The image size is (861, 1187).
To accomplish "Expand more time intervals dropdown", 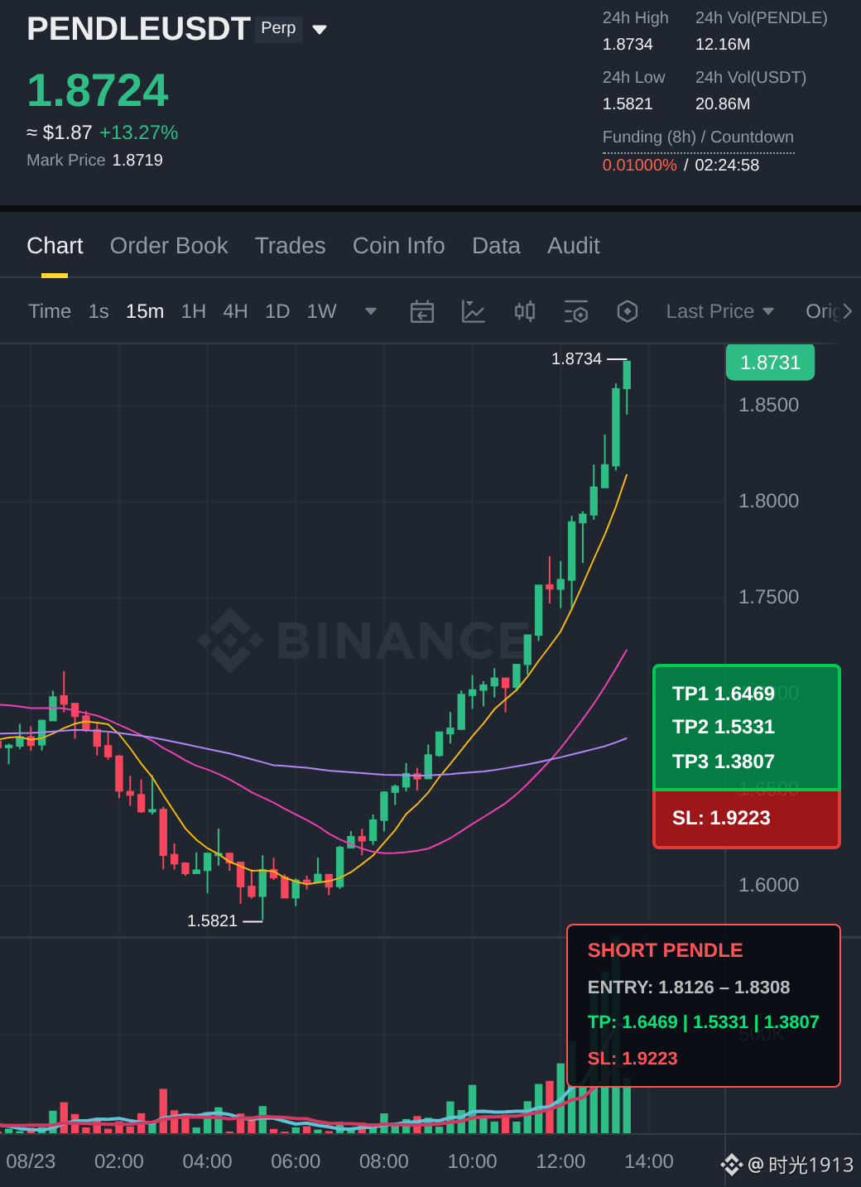I will tap(371, 311).
